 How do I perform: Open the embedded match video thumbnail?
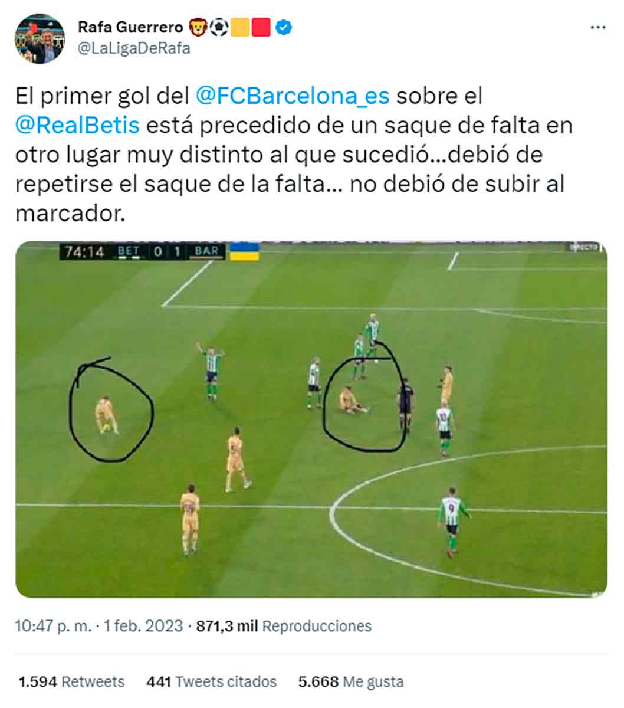pos(311,419)
